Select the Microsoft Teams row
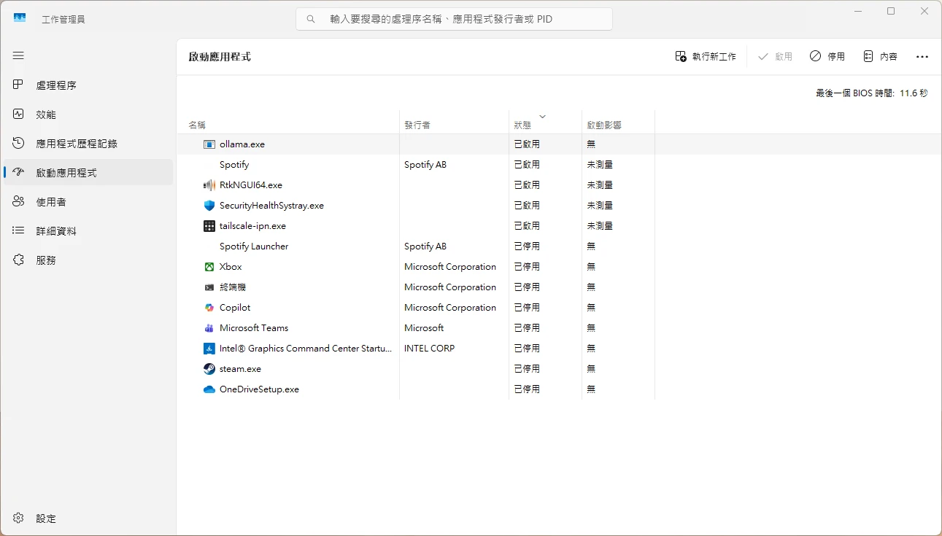This screenshot has width=942, height=536. tap(254, 328)
